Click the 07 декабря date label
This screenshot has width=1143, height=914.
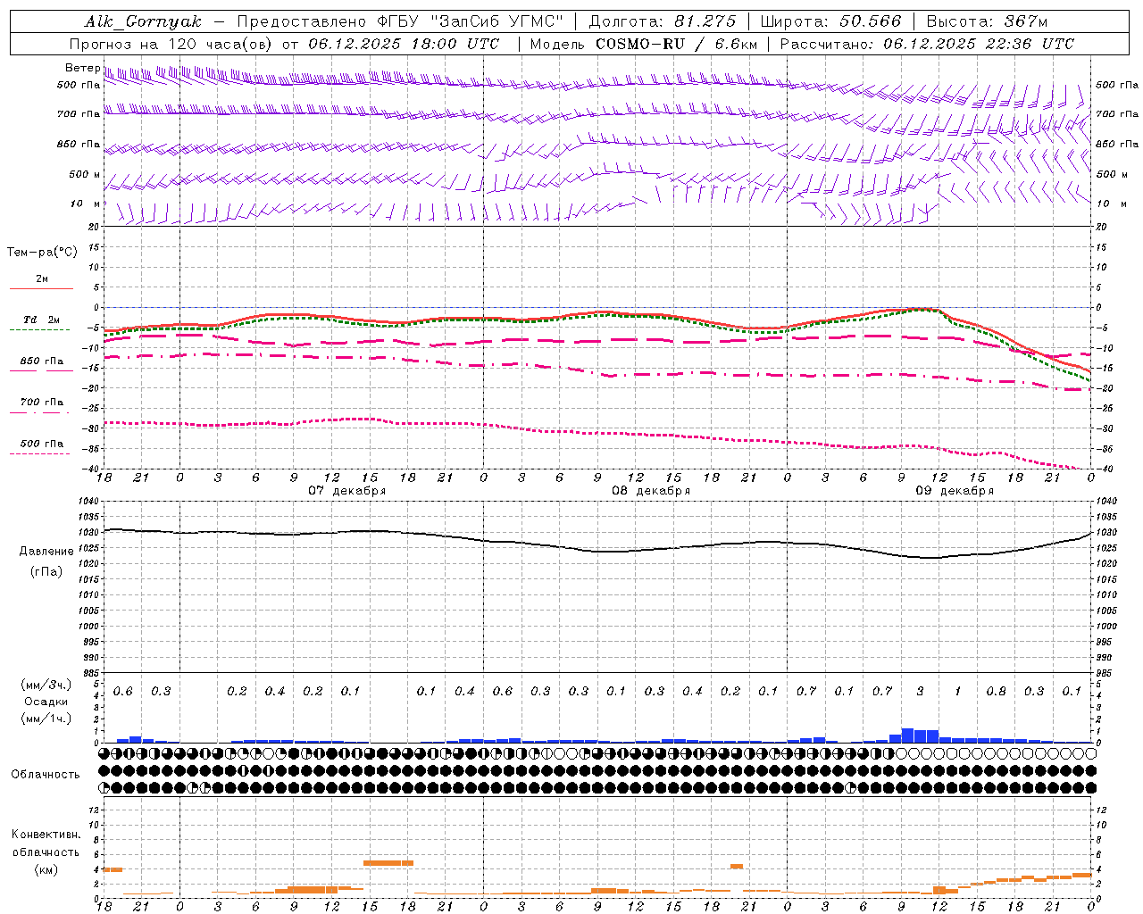coord(347,491)
